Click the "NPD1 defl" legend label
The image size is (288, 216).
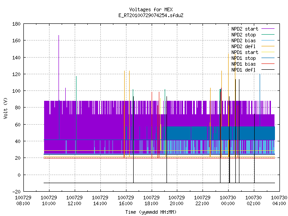click(x=243, y=70)
